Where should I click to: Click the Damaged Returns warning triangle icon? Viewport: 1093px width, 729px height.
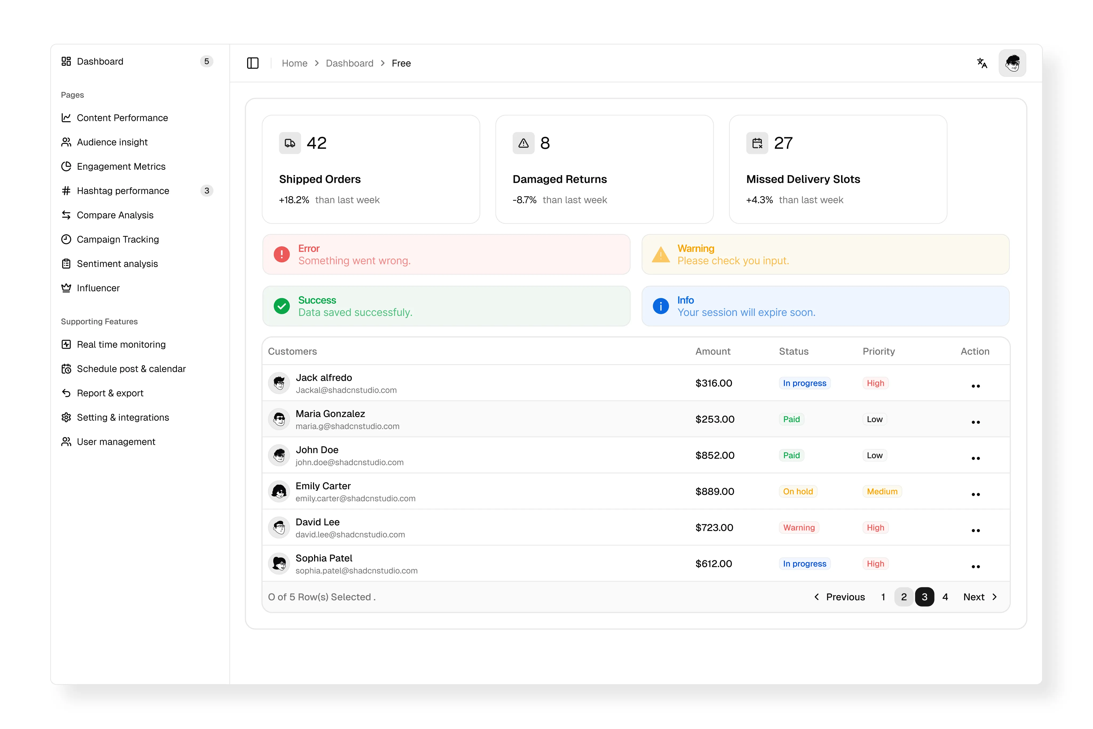524,143
